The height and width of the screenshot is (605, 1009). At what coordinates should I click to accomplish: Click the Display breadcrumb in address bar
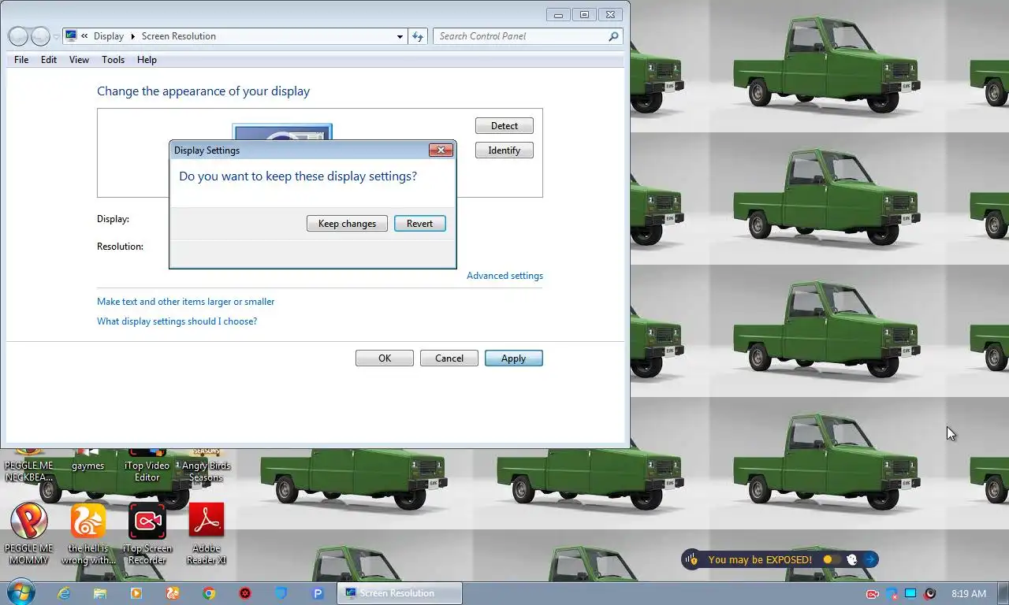click(x=109, y=36)
